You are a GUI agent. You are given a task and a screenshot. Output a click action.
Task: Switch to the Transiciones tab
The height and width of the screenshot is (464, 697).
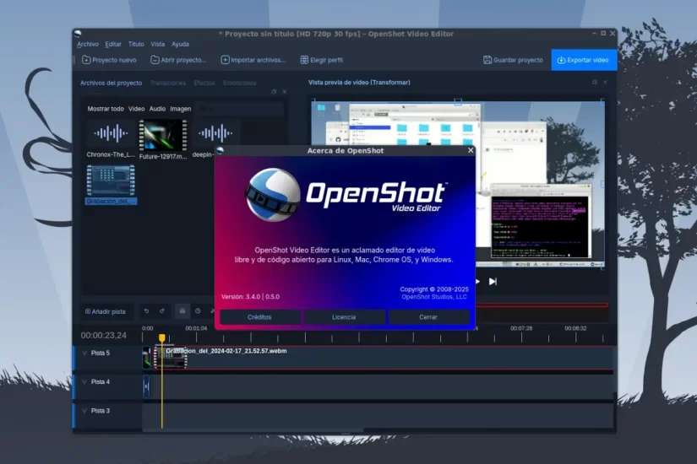tap(167, 83)
